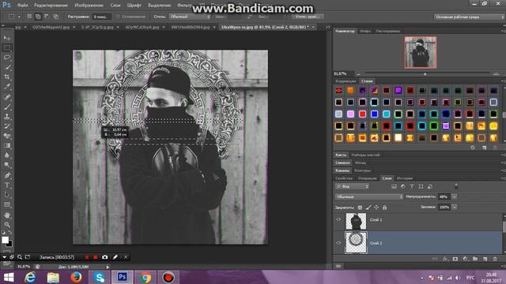Open status bar info arrow

coord(108,267)
